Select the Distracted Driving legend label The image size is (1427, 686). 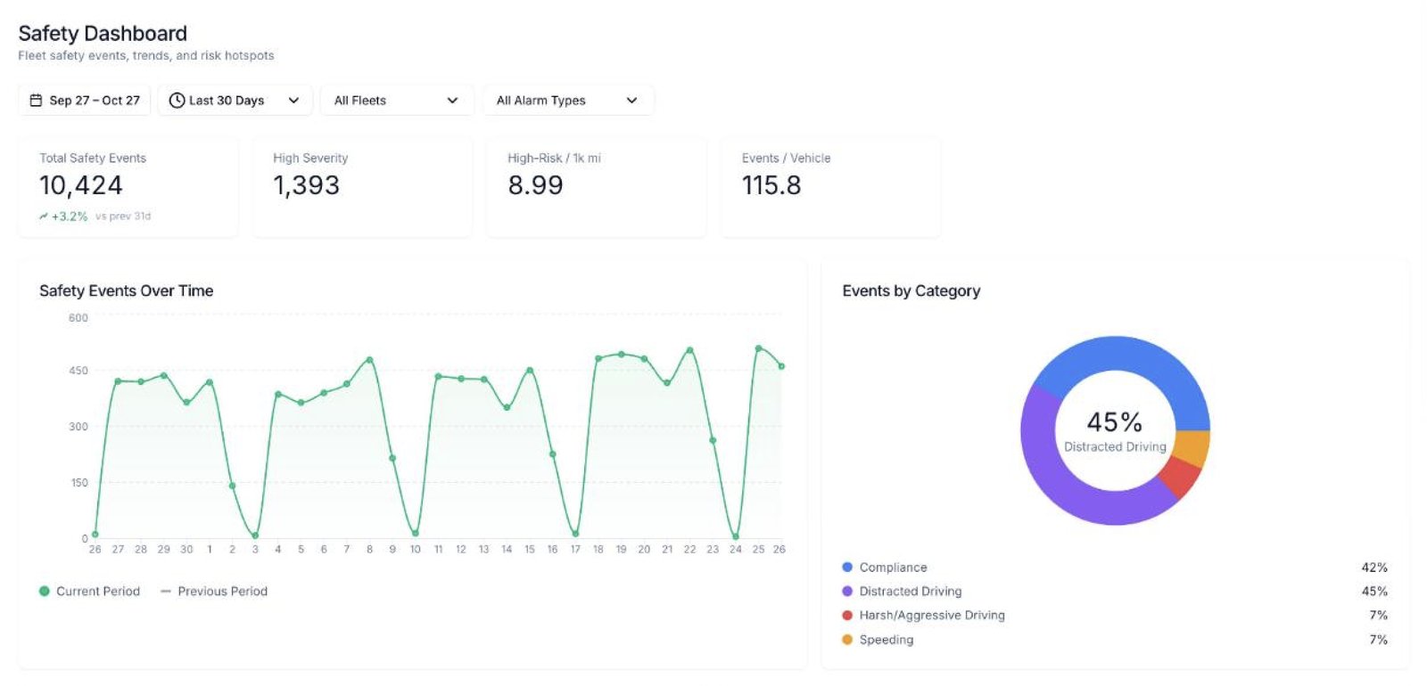911,592
